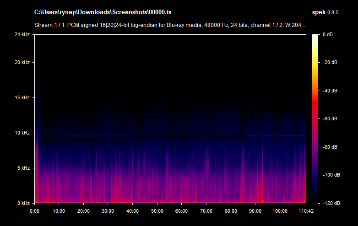The width and height of the screenshot is (358, 226).
Task: Select the 10 kHz frequency axis label
Action: pyautogui.click(x=22, y=133)
